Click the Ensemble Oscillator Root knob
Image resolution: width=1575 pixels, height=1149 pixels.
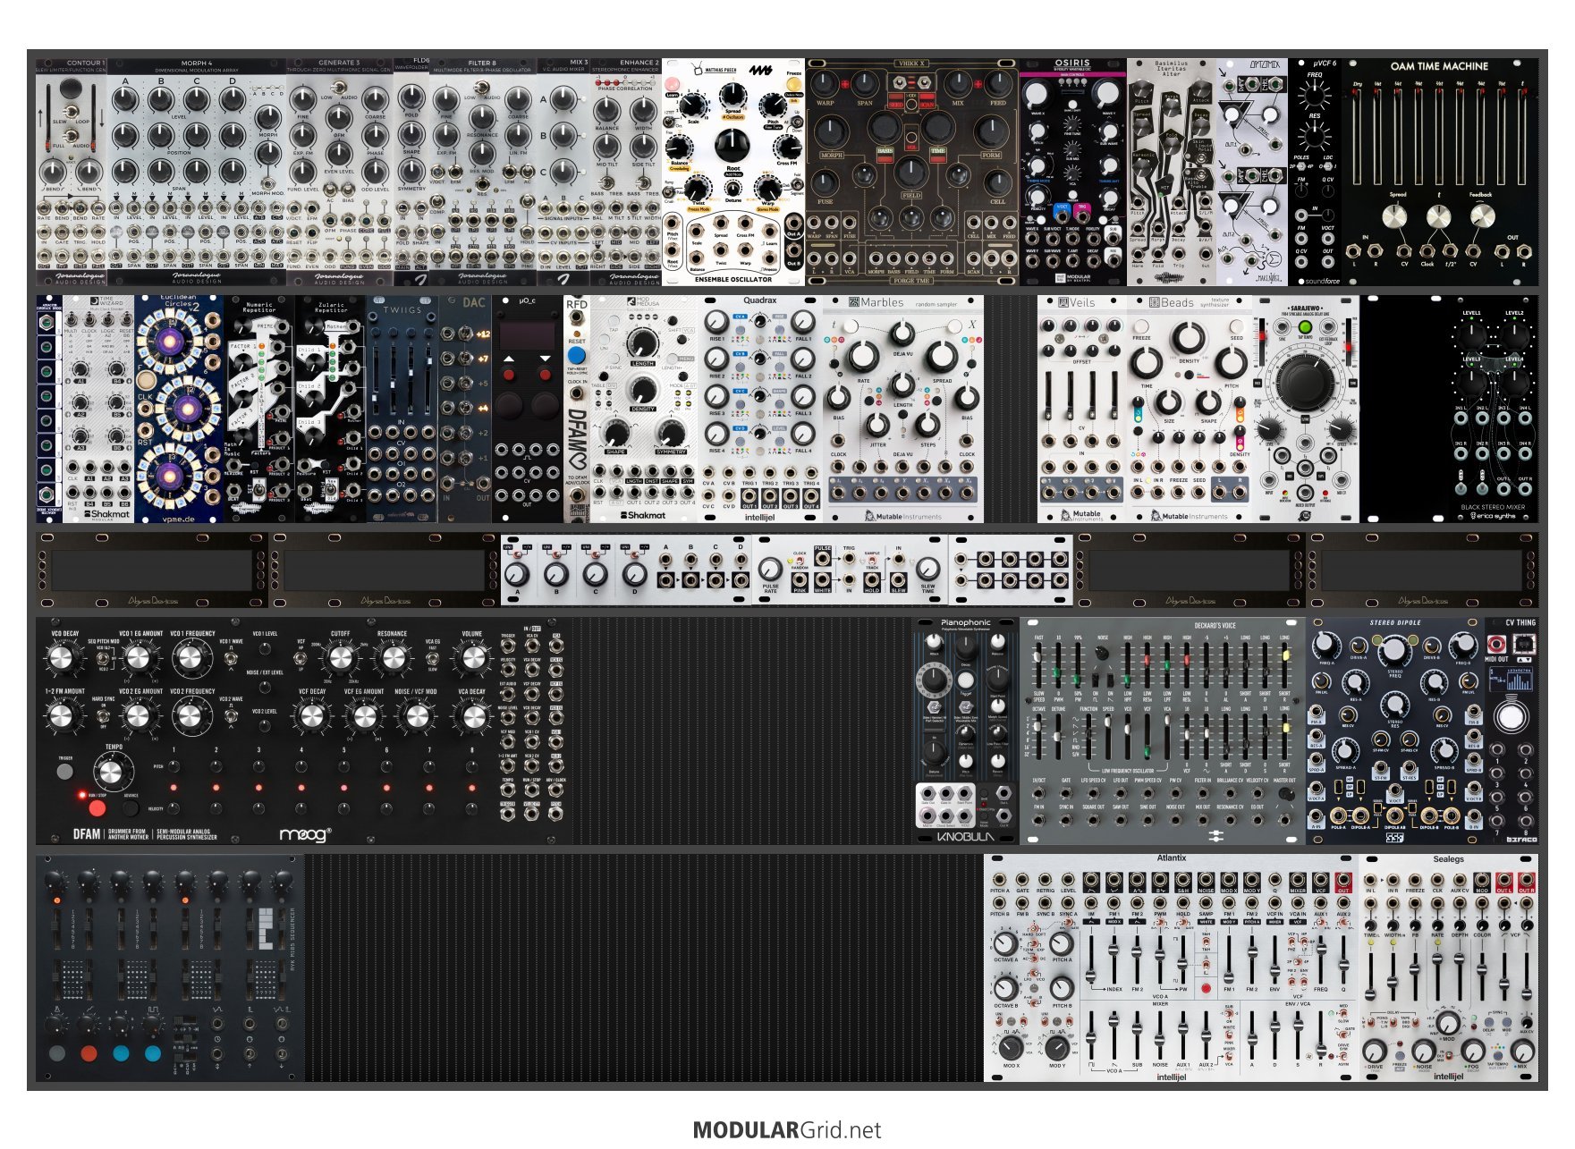[732, 144]
